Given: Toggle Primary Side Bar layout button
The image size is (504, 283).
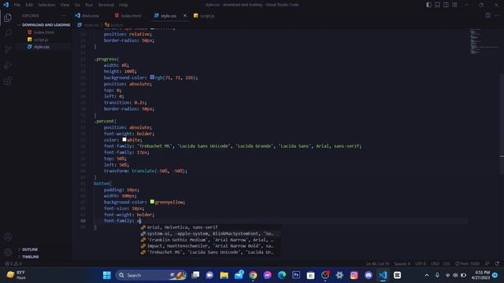Looking at the screenshot, I should [x=428, y=5].
